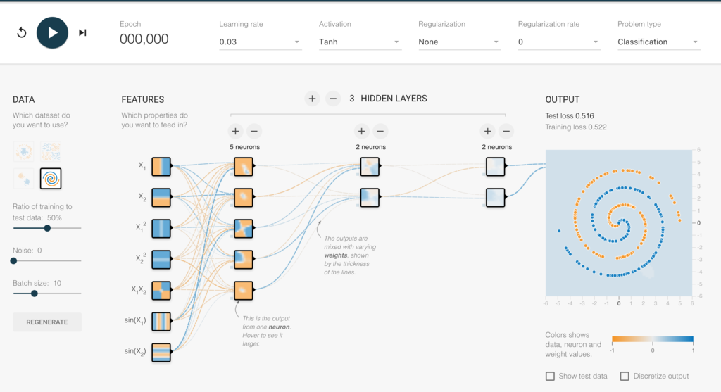Click the HIDDEN LAYERS heading

coord(394,99)
